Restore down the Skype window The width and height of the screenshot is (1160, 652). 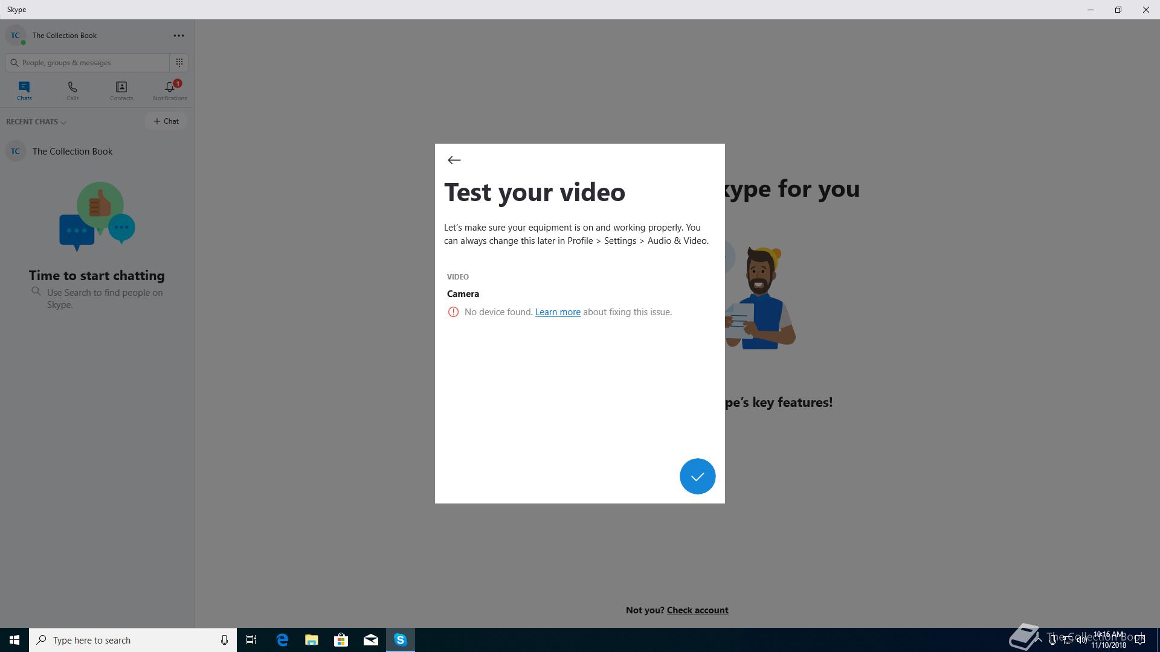(1118, 10)
